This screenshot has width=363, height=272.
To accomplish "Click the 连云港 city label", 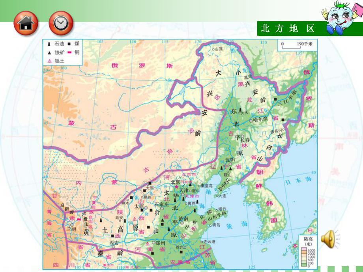I will pos(209,242).
